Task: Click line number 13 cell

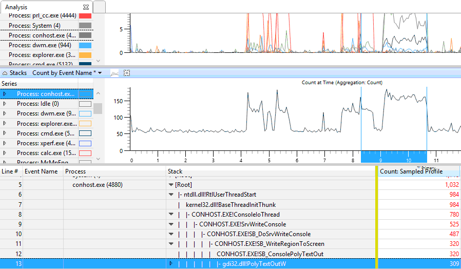Action: click(x=11, y=264)
